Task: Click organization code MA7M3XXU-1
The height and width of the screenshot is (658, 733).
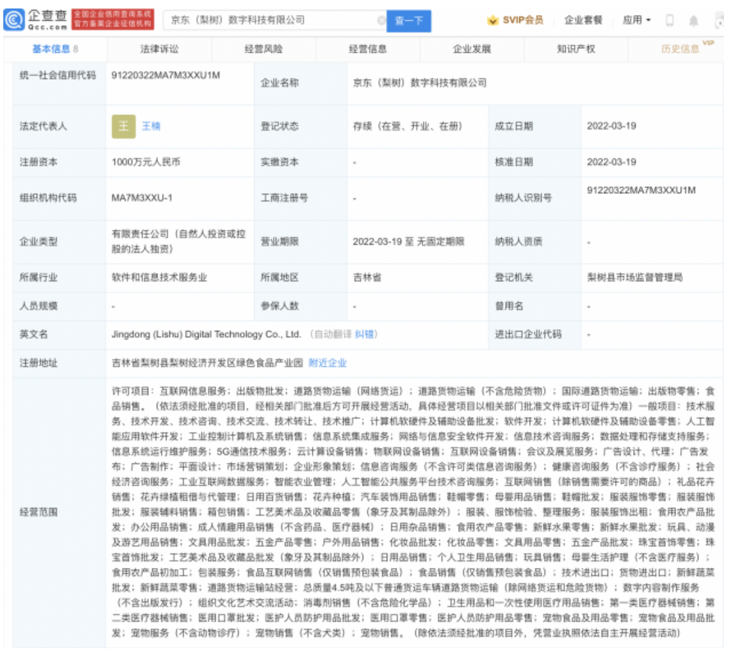Action: [142, 198]
